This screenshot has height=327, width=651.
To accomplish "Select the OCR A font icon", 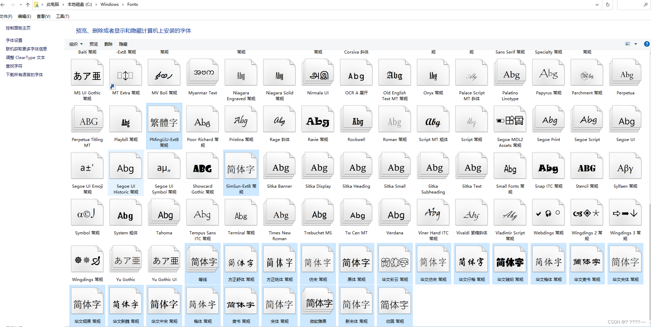I will (x=356, y=73).
